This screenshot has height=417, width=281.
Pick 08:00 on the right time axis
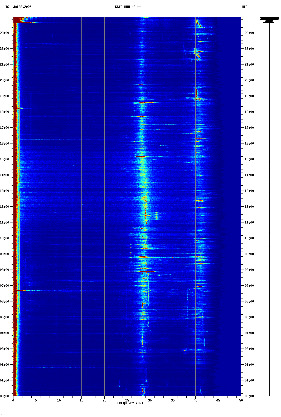coord(249,270)
